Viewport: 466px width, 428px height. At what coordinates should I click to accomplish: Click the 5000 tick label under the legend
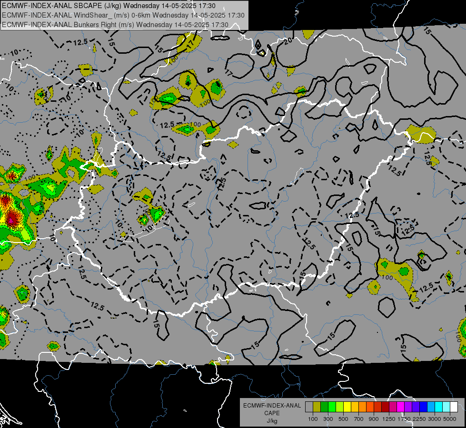(450, 419)
